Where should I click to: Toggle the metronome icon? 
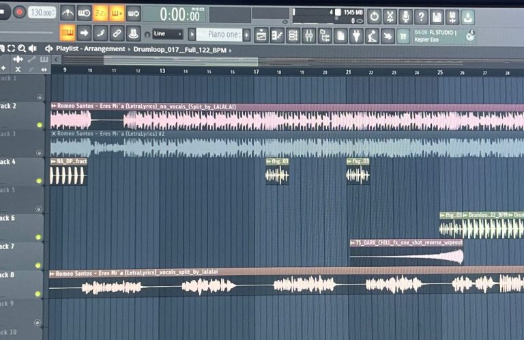(x=68, y=13)
